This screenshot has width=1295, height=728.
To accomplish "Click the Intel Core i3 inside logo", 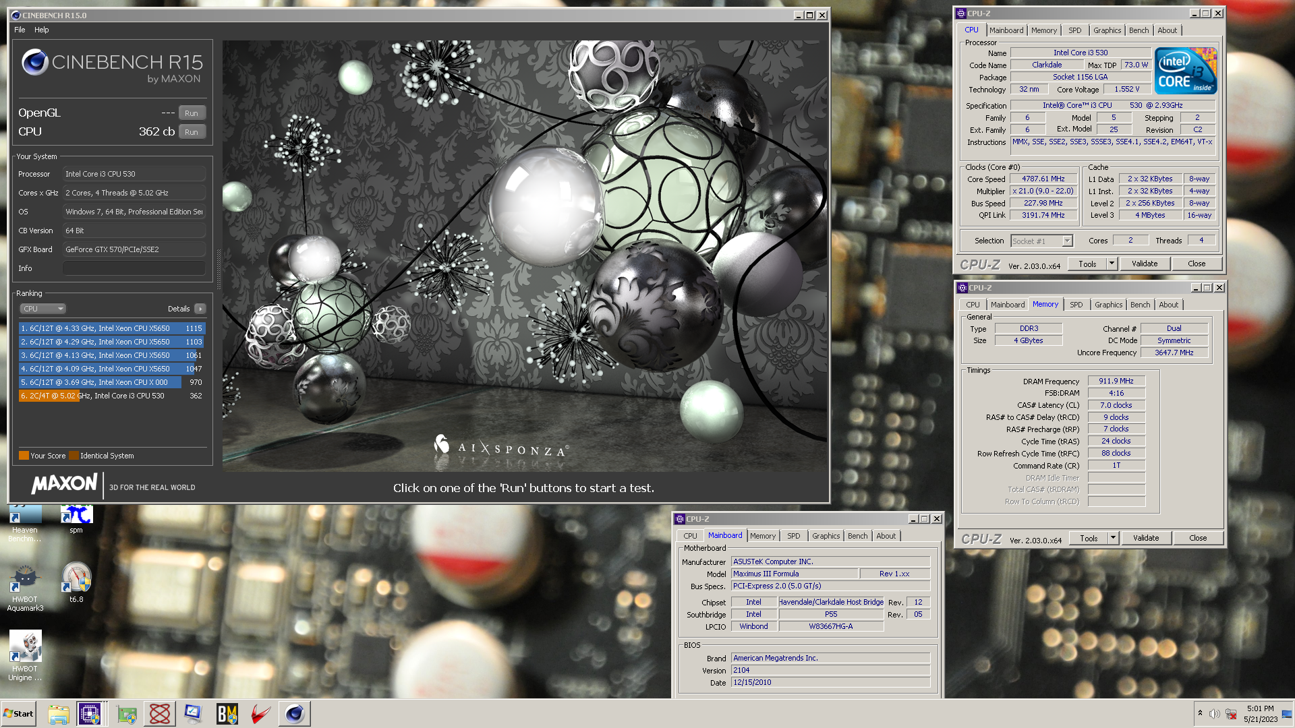I will coord(1185,71).
